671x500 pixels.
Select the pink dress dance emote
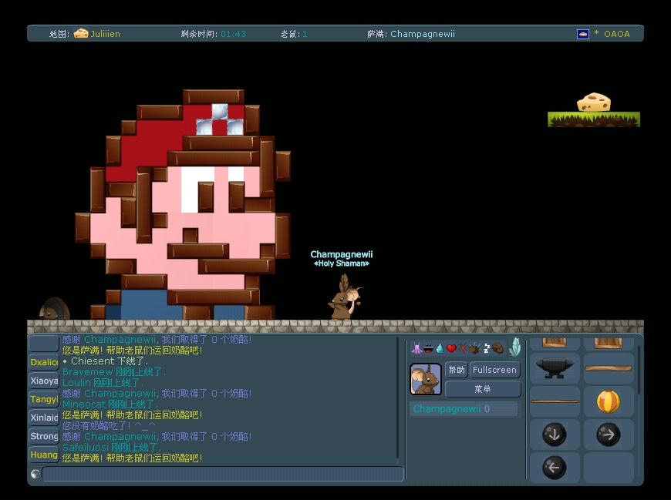pos(416,348)
